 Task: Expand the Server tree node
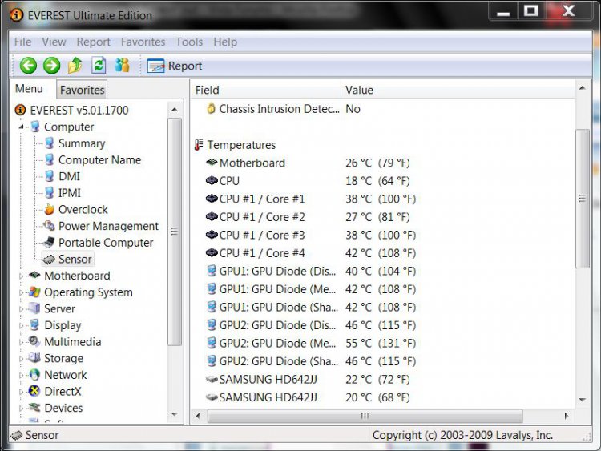click(x=22, y=308)
